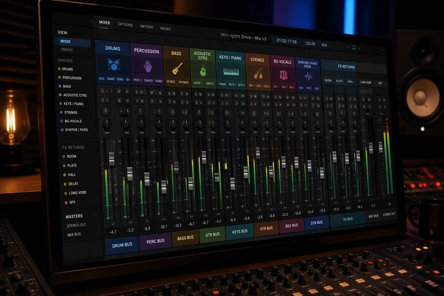This screenshot has width=444, height=296.
Task: Click the fader handle on the -3.2 strip
Action: coord(130,174)
